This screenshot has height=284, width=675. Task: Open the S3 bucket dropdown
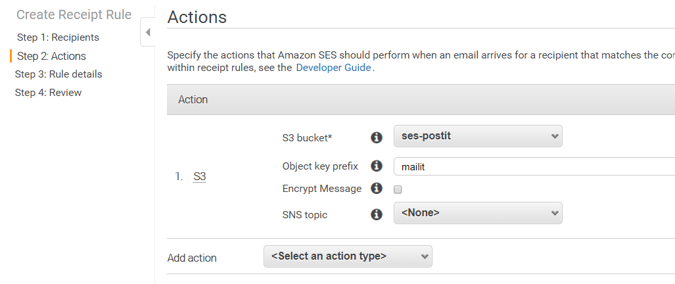coord(478,137)
